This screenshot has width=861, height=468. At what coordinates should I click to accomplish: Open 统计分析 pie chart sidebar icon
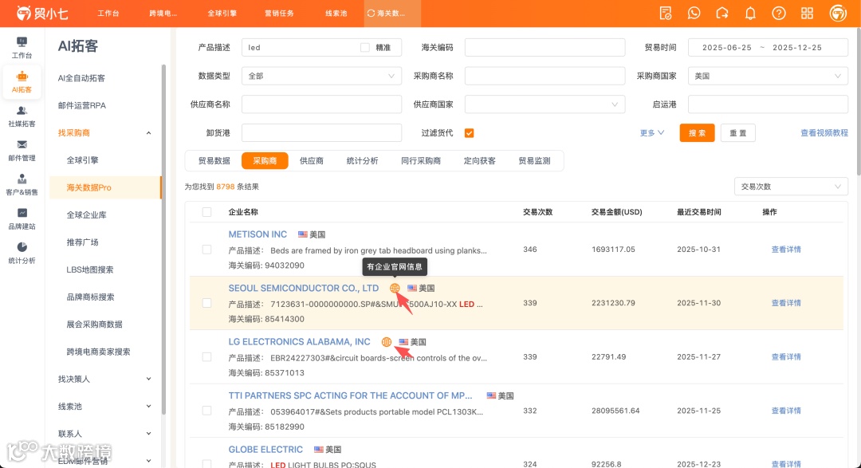click(22, 253)
